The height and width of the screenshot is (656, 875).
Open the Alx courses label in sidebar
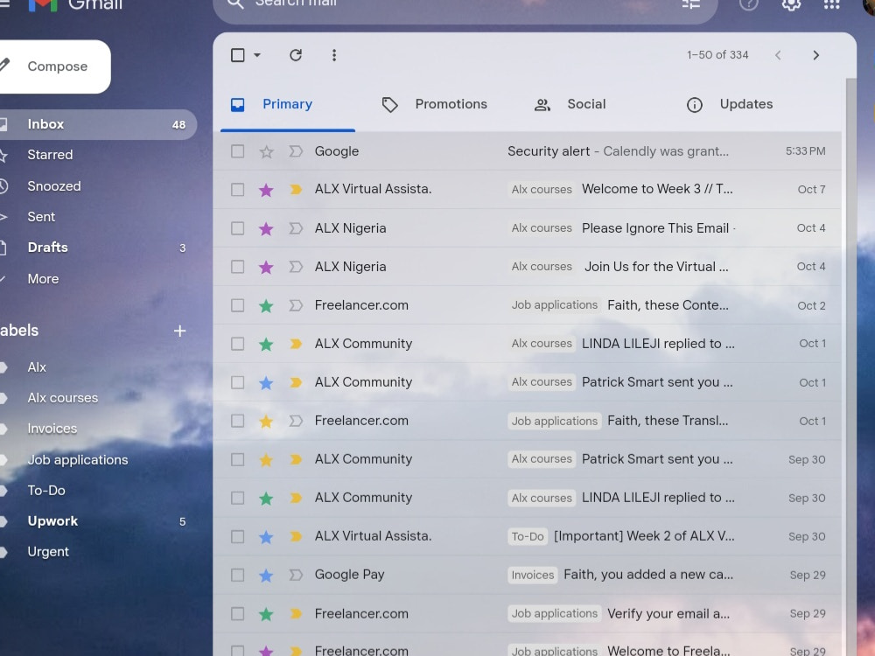pyautogui.click(x=62, y=398)
